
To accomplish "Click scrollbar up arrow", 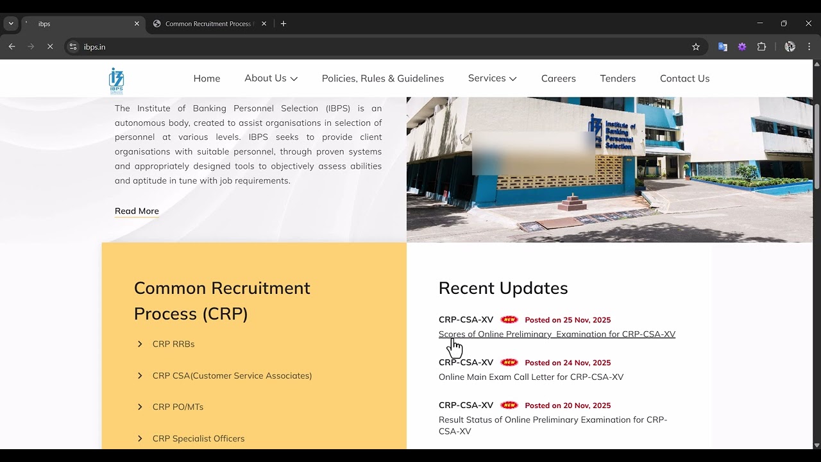I will [x=817, y=64].
